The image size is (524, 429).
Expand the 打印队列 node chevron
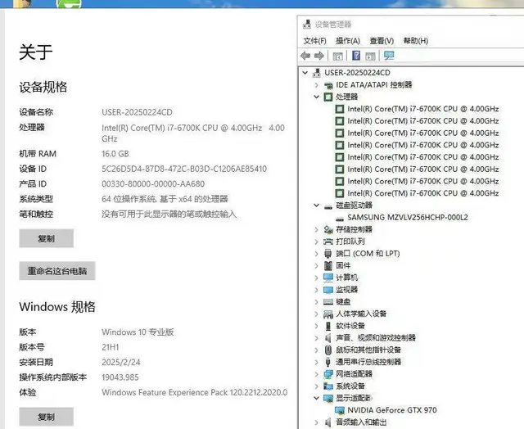point(316,242)
